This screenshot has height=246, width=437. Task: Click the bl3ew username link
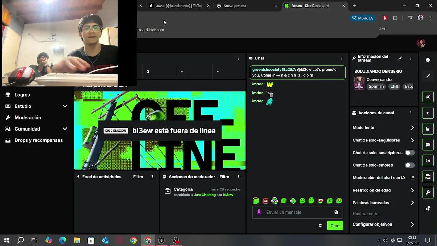click(228, 195)
